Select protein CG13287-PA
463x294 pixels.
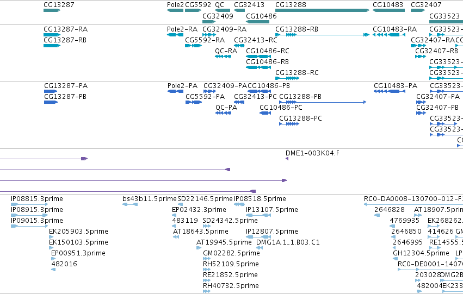(x=51, y=91)
